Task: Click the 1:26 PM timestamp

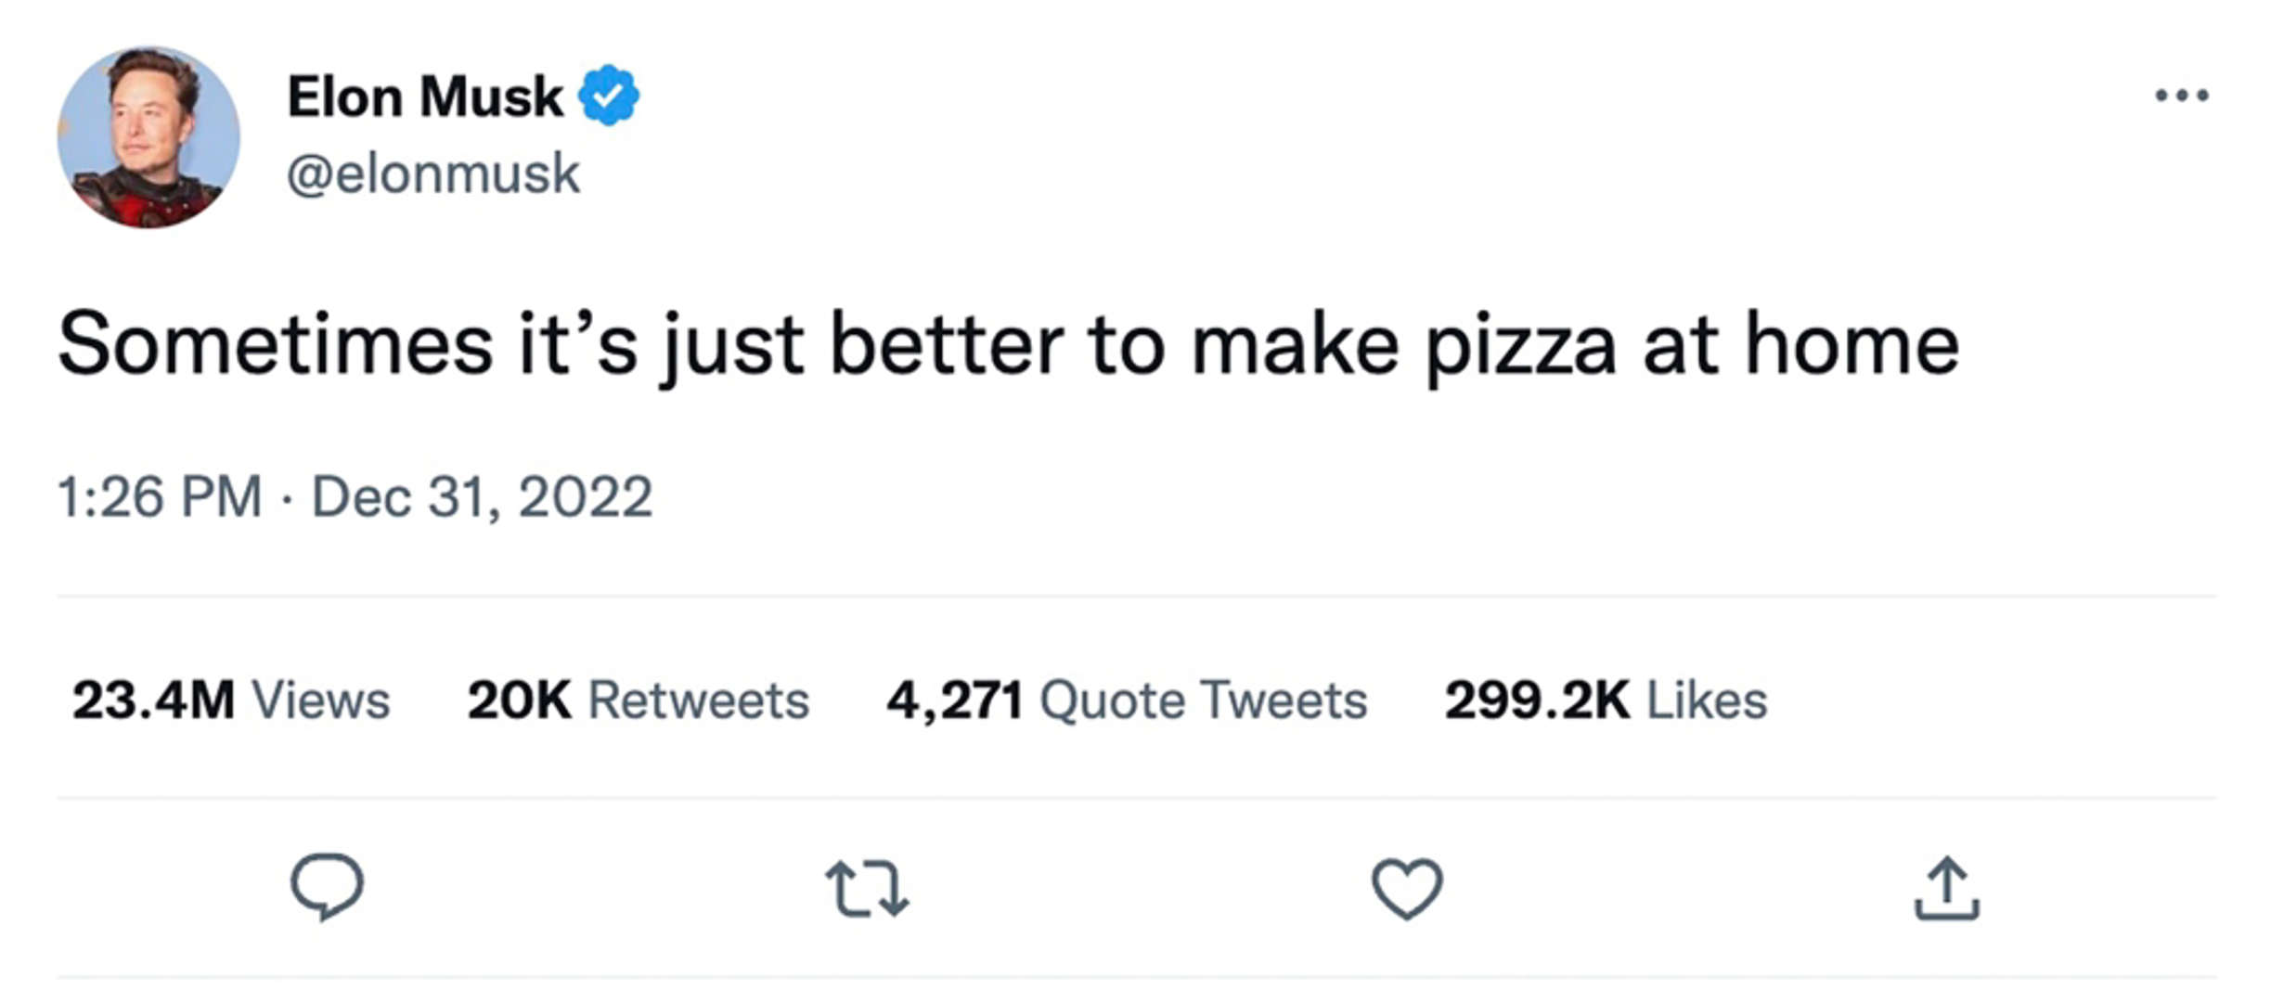Action: tap(160, 496)
